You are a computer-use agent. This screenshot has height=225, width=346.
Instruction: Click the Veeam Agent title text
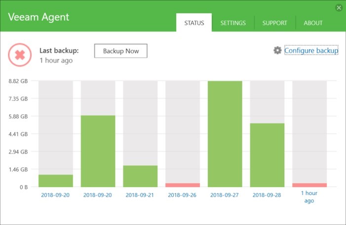pos(38,17)
